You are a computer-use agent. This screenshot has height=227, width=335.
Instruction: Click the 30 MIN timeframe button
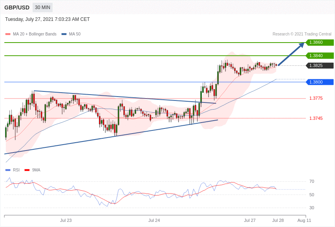point(43,7)
